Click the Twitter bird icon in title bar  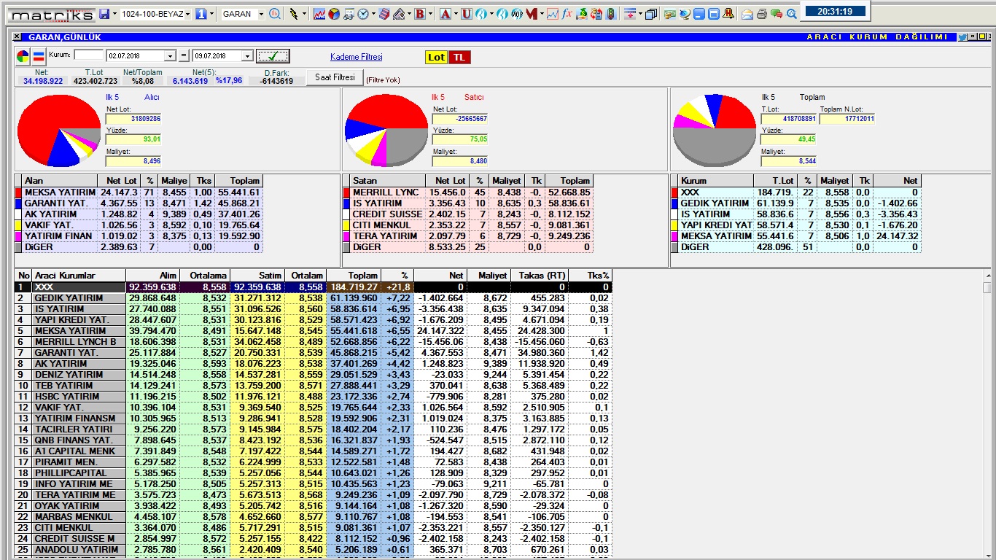(962, 36)
